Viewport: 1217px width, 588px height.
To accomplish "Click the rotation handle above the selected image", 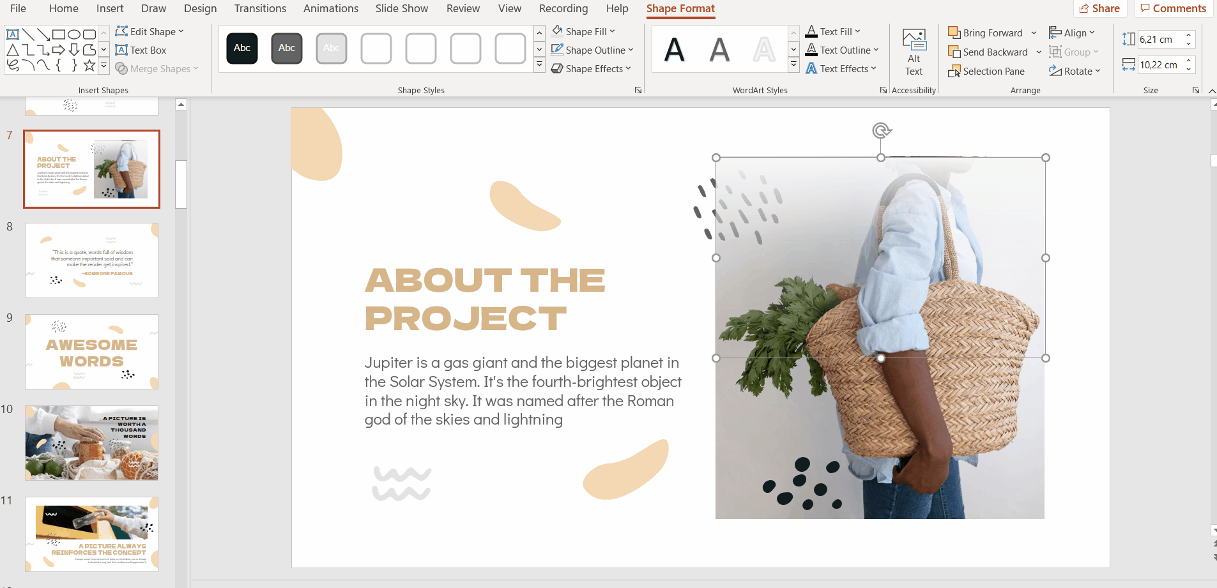I will [x=881, y=131].
